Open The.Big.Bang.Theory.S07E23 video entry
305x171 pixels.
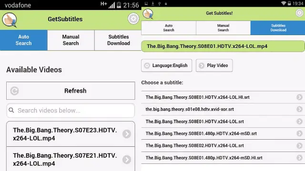coord(71,134)
